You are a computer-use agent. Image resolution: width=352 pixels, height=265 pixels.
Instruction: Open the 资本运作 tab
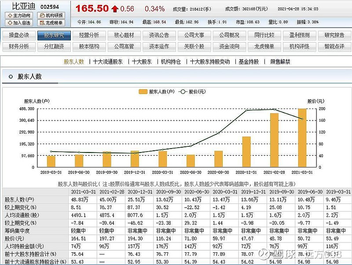pyautogui.click(x=159, y=47)
